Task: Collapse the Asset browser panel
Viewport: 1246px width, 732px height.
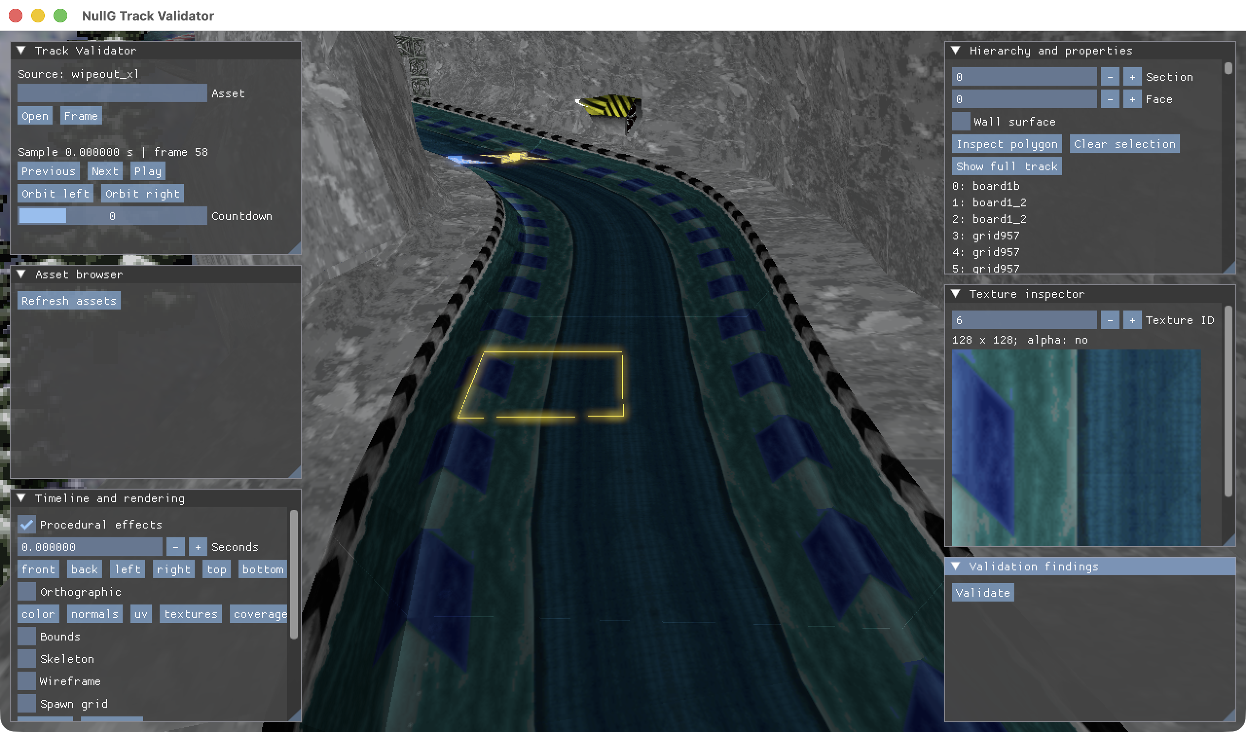Action: 21,274
